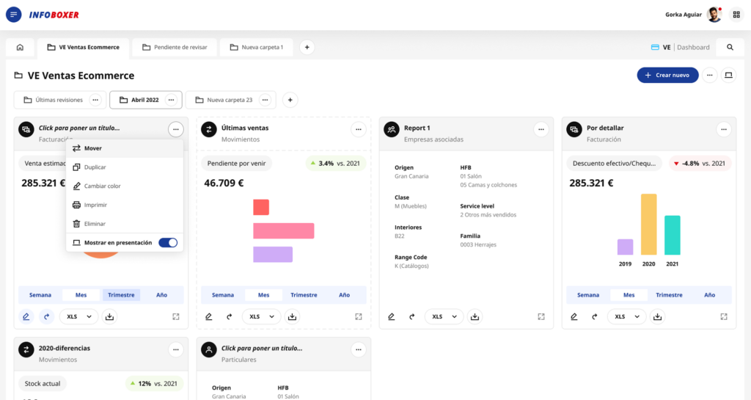Click the presentation mode icon beside Crear nuevo
This screenshot has width=751, height=400.
pos(728,75)
